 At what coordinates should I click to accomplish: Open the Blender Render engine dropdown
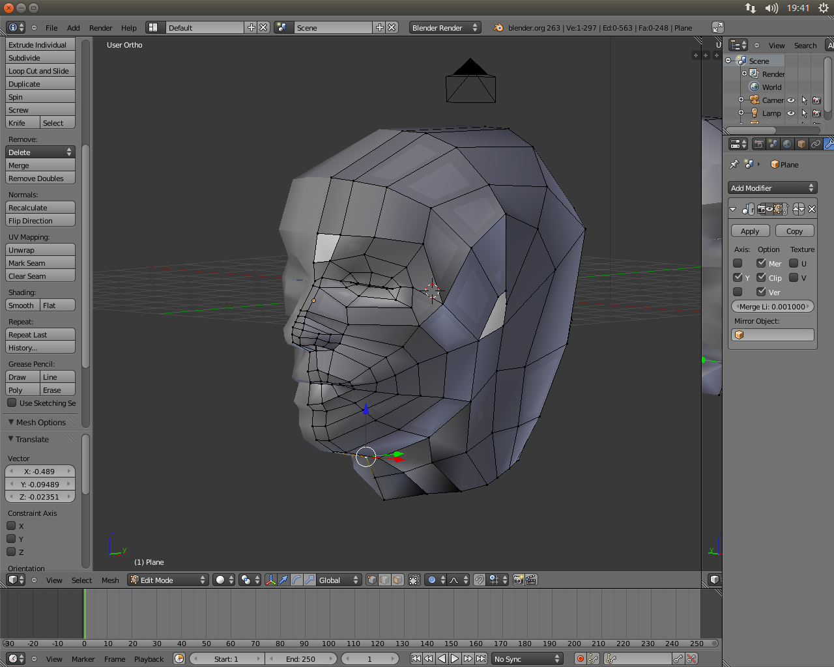445,27
